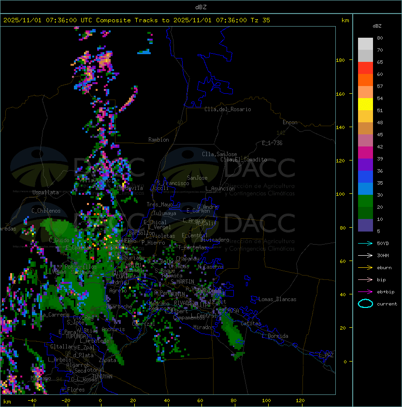Pick the purple swatch below 39 dBZ
402x407 pixels.
click(x=365, y=164)
